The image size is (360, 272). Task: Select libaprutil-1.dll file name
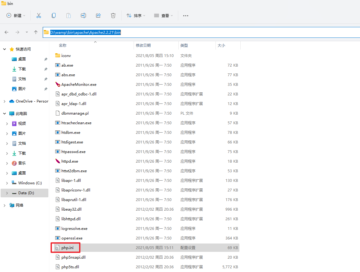tap(74, 200)
